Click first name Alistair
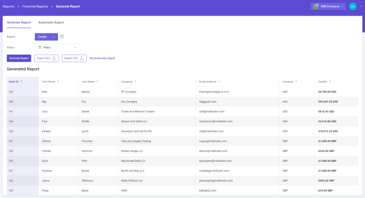This screenshot has width=365, height=198. 46,141
